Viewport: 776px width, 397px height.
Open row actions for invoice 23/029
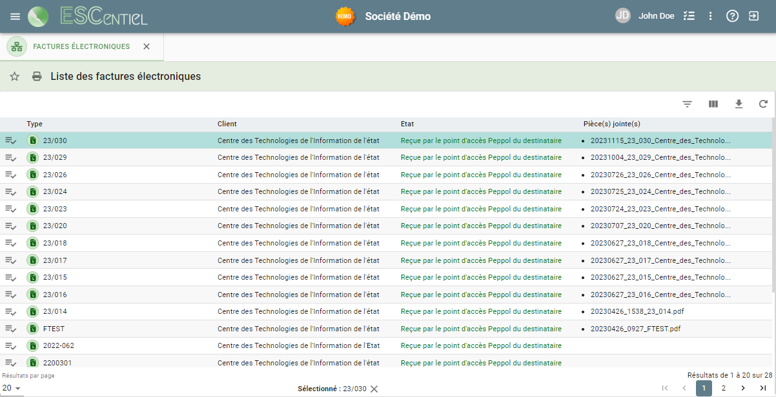[x=11, y=158]
